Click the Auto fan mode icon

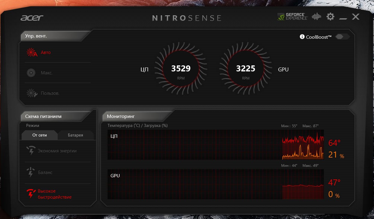[x=32, y=52]
